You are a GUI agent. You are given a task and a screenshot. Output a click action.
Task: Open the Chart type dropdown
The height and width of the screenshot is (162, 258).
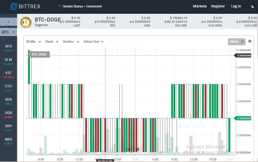click(x=52, y=42)
